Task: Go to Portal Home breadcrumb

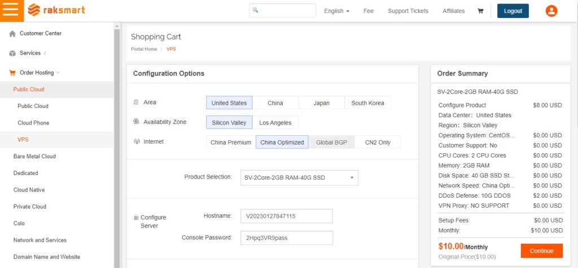Action: coord(144,49)
